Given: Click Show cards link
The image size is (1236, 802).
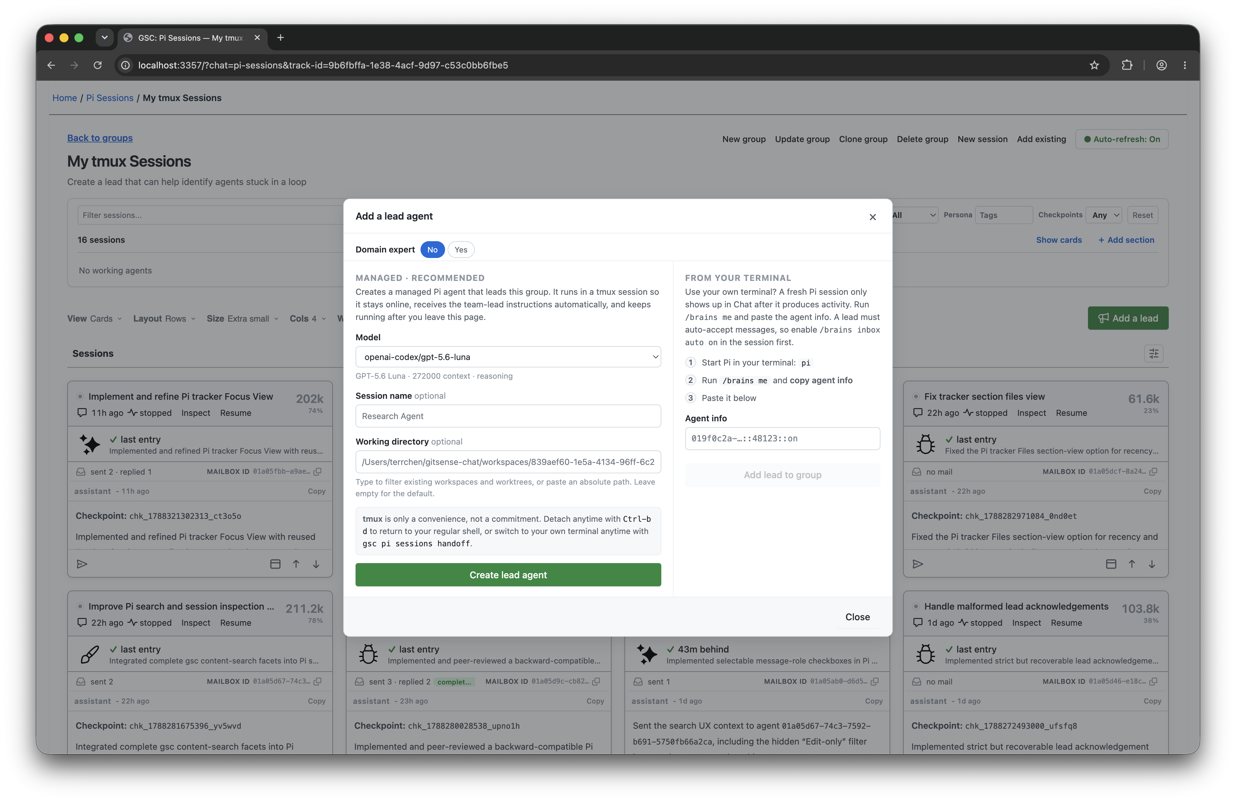Looking at the screenshot, I should pos(1059,240).
